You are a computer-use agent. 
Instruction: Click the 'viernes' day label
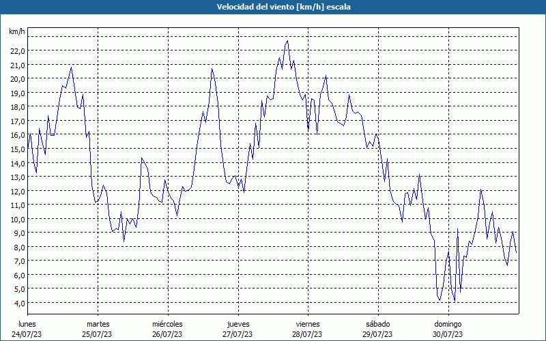click(x=308, y=324)
